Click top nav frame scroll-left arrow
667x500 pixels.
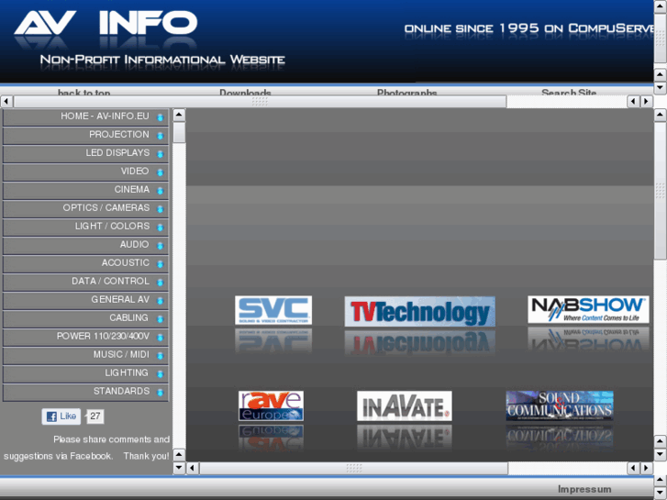(6, 101)
